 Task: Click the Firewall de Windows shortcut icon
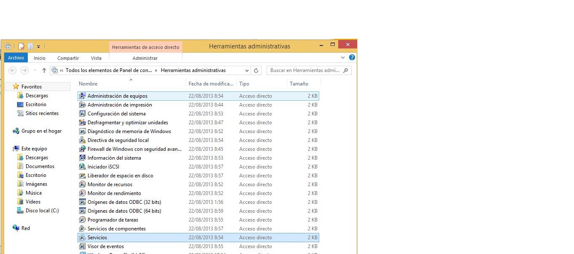(83, 149)
